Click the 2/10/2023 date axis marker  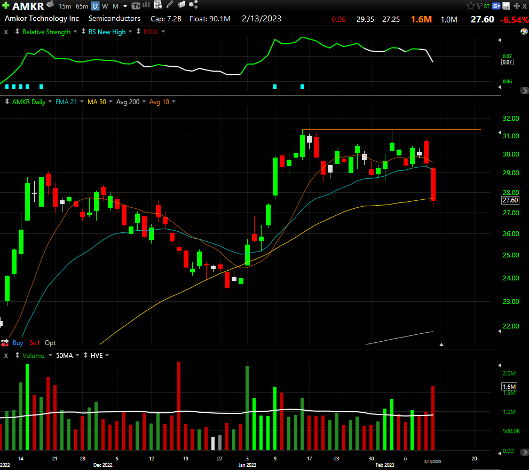(x=432, y=461)
